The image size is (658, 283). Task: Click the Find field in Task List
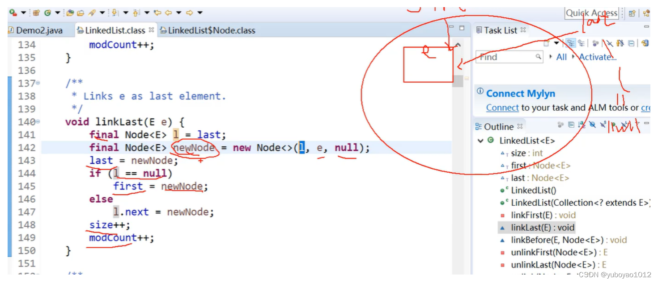509,57
